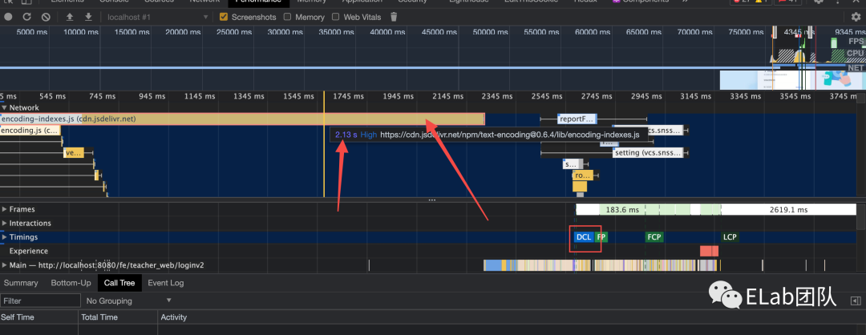Switch to the Summary tab
This screenshot has width=866, height=335.
click(x=21, y=283)
